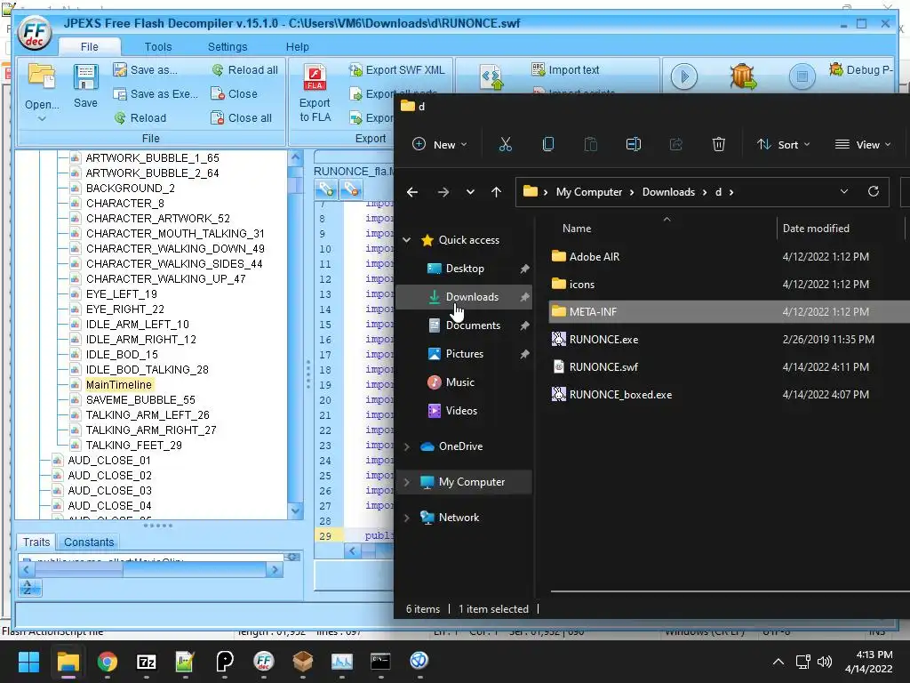
Task: Open the Help ribbon tab
Action: pyautogui.click(x=297, y=46)
